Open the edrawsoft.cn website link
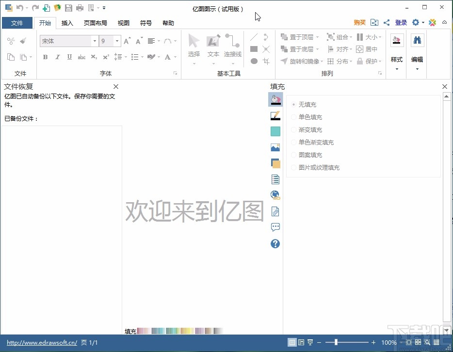453x352 pixels. (42, 343)
